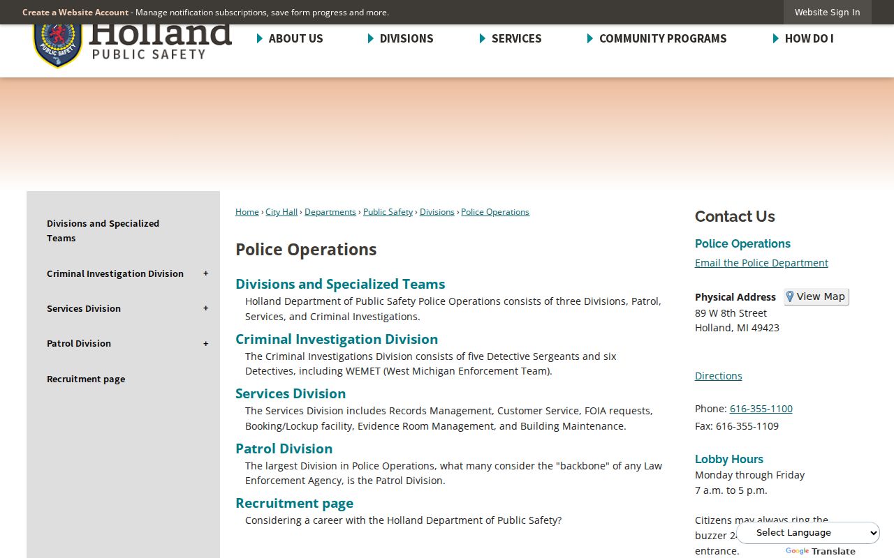
Task: Select Criminal Investigation Division in sidebar
Action: 115,273
